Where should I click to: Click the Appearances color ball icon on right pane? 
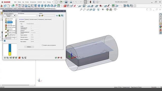tap(160, 27)
